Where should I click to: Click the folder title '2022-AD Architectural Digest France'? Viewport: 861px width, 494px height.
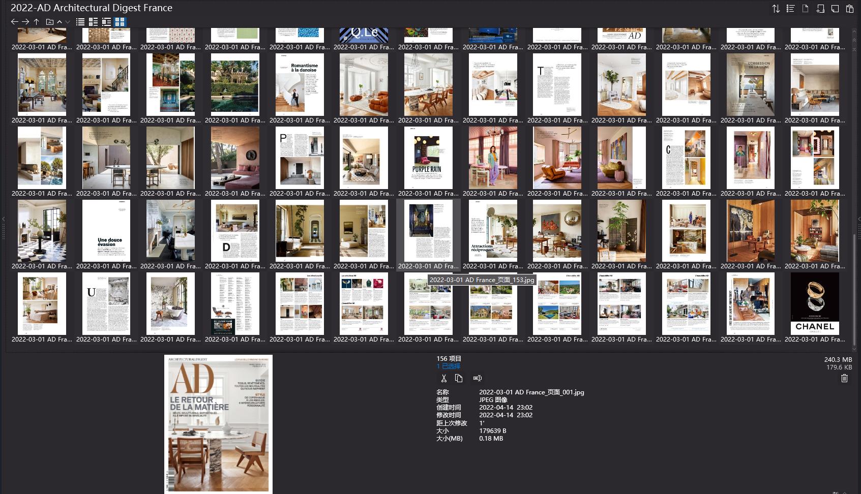[x=91, y=8]
